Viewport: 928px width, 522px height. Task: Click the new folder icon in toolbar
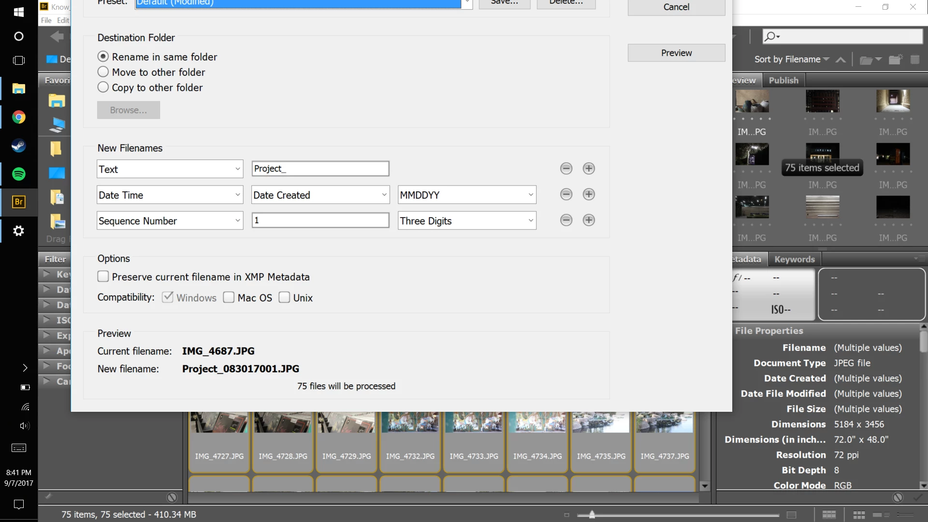896,60
